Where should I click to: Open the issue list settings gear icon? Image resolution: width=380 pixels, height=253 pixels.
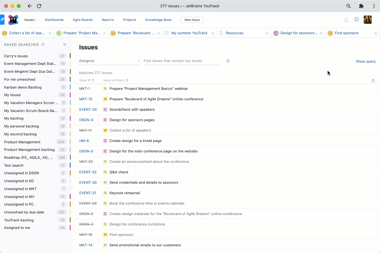[x=373, y=80]
